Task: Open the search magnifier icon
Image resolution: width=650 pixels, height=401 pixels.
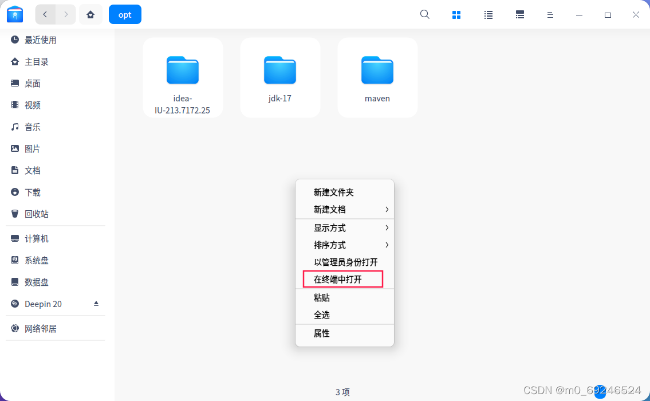Action: pyautogui.click(x=424, y=14)
